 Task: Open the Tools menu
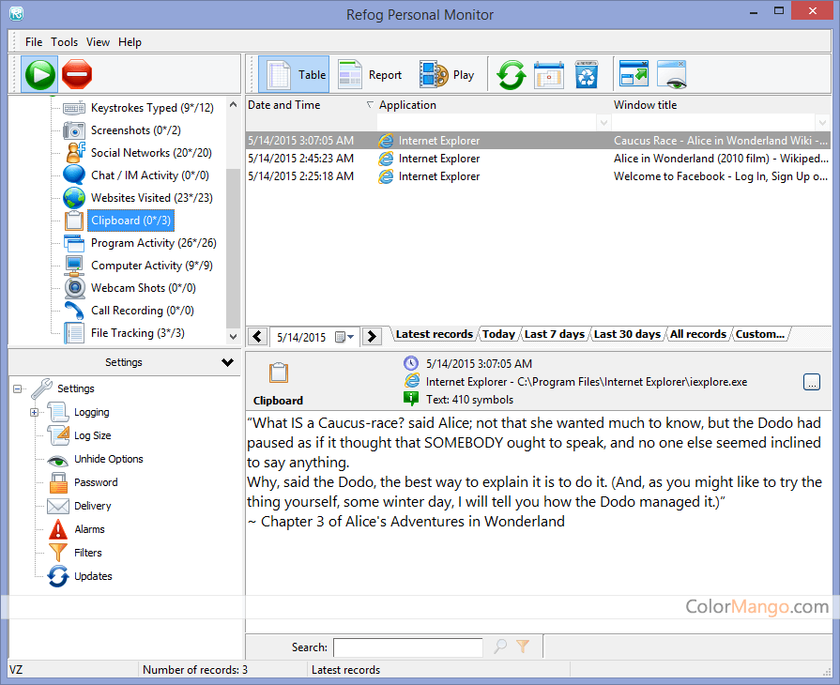[x=64, y=42]
